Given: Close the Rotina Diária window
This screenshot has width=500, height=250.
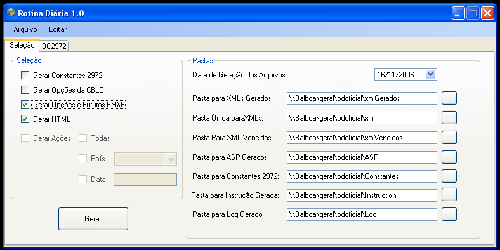Looking at the screenshot, I should click(x=487, y=13).
